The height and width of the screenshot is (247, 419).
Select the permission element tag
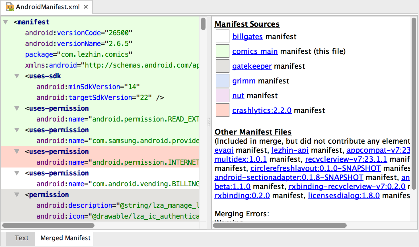pyautogui.click(x=47, y=194)
